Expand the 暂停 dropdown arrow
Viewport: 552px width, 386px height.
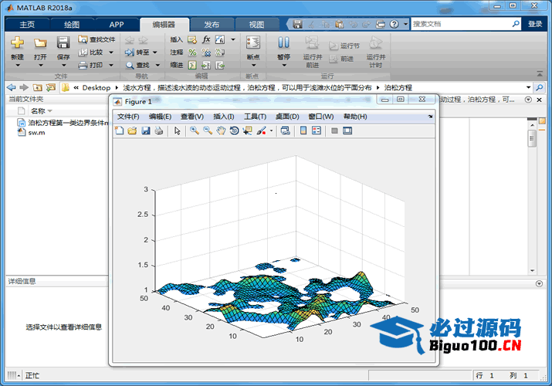coord(284,66)
